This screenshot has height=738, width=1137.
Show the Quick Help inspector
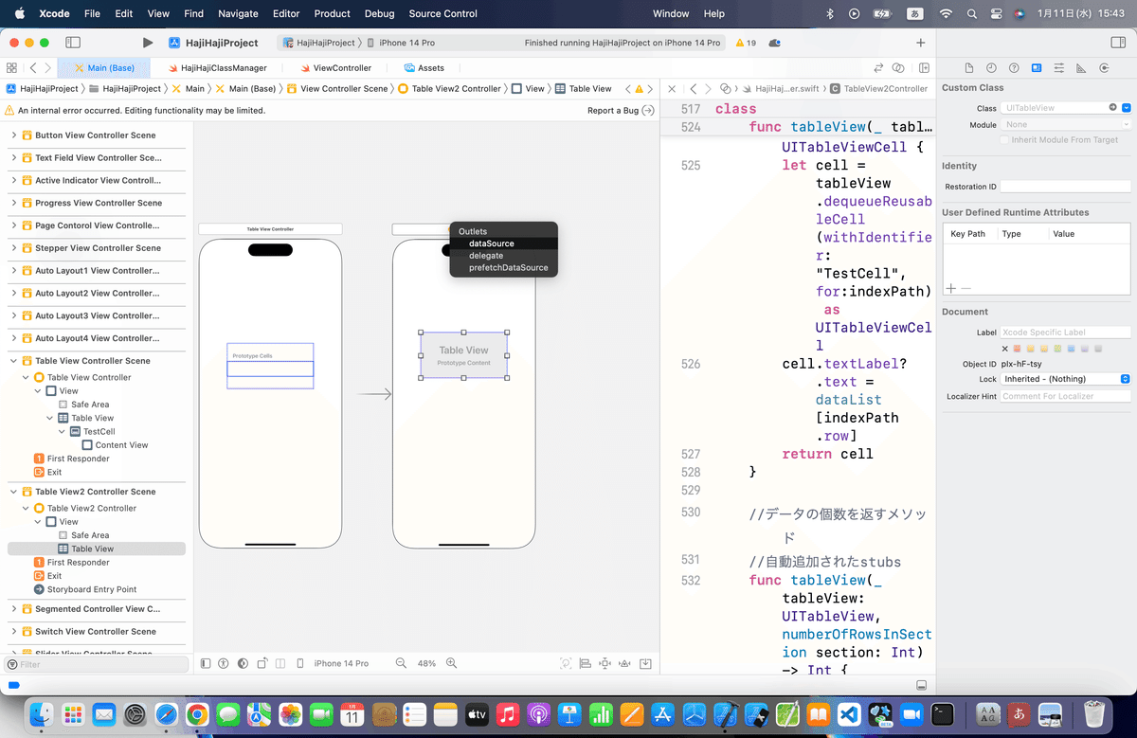(x=1014, y=68)
